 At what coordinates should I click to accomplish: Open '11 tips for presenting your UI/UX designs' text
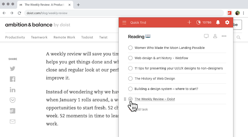tap(179, 68)
